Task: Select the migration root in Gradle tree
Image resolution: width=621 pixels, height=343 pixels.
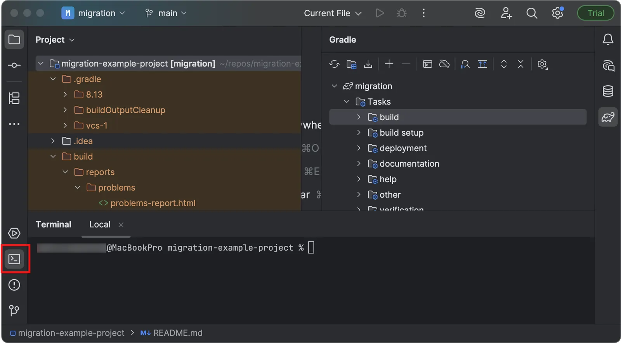Action: pyautogui.click(x=373, y=86)
